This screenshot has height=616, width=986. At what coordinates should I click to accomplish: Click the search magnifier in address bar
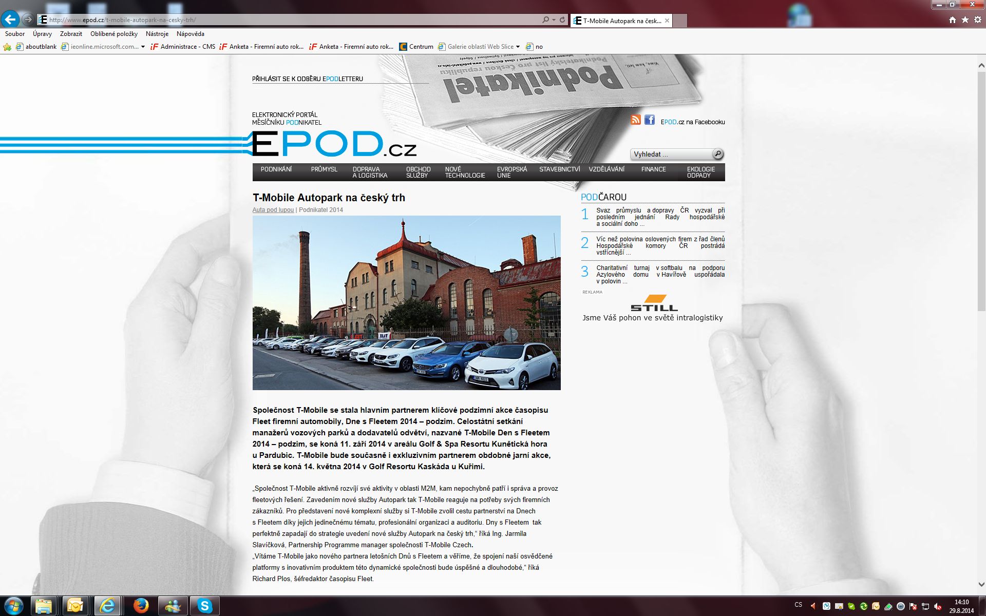[545, 20]
